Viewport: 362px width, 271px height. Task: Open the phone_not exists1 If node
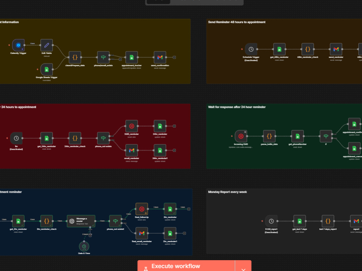pyautogui.click(x=115, y=221)
